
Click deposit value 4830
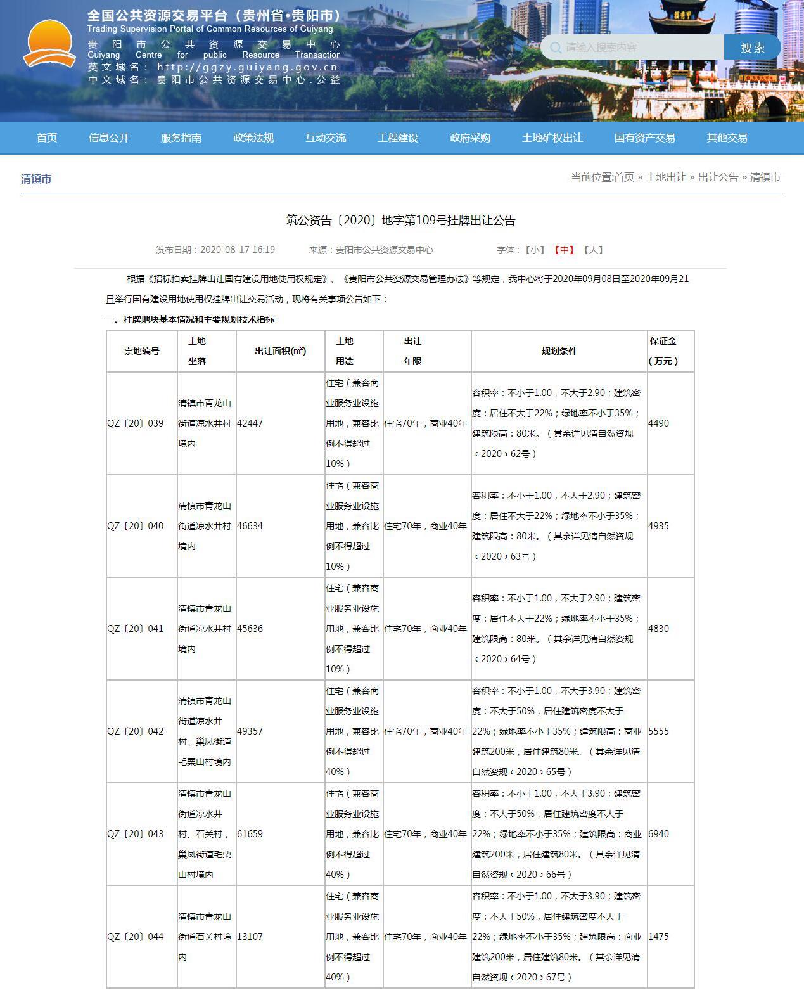click(x=659, y=629)
